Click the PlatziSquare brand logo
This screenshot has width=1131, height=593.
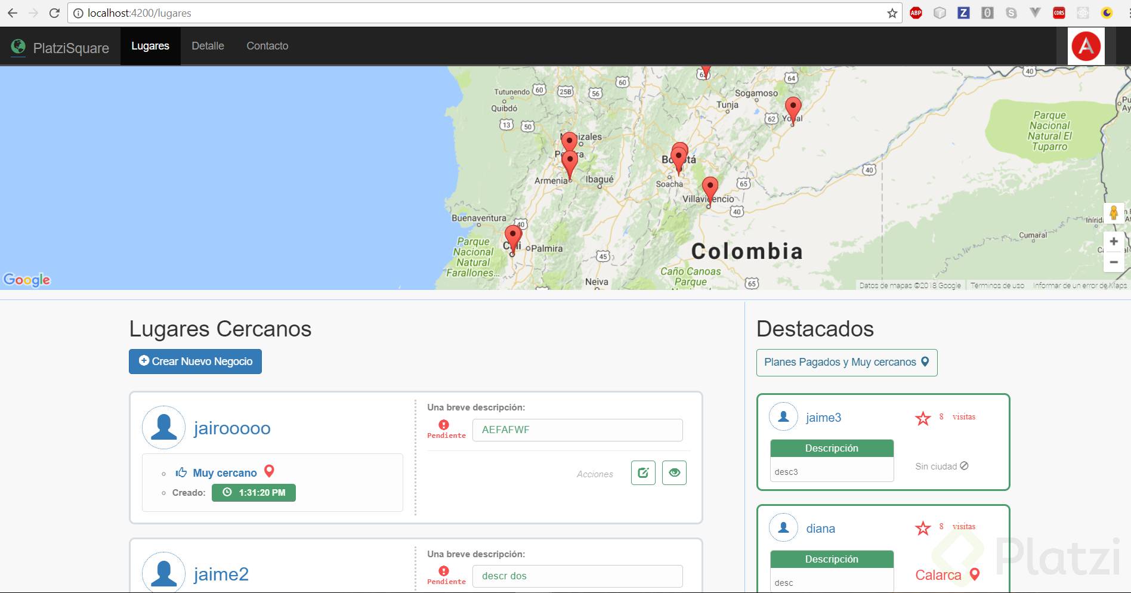tap(60, 47)
